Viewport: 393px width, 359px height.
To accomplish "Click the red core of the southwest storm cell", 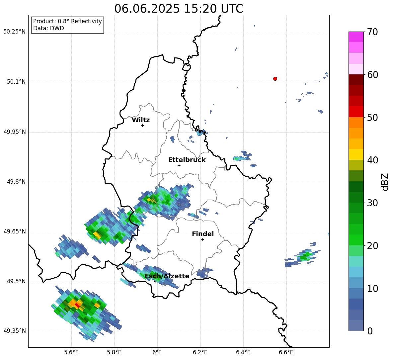I will tap(77, 305).
